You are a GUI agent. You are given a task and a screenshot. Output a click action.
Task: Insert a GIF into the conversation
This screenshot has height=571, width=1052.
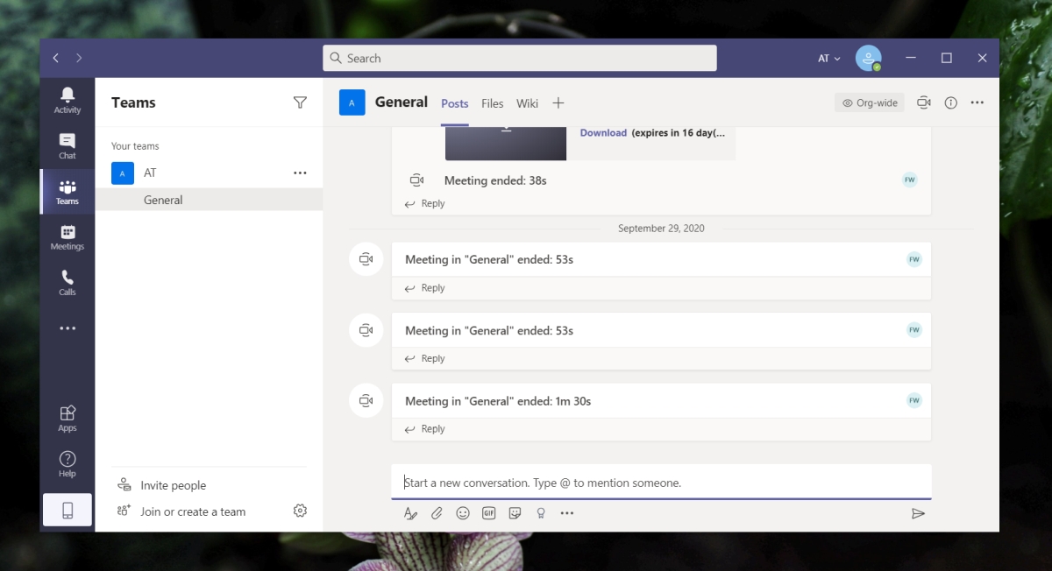click(x=489, y=513)
